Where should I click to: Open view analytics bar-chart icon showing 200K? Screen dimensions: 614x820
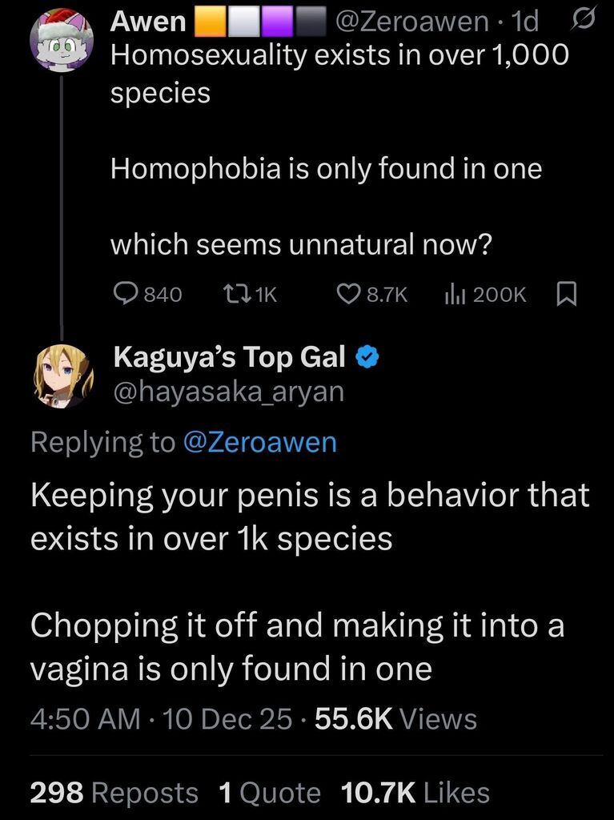[x=454, y=295]
